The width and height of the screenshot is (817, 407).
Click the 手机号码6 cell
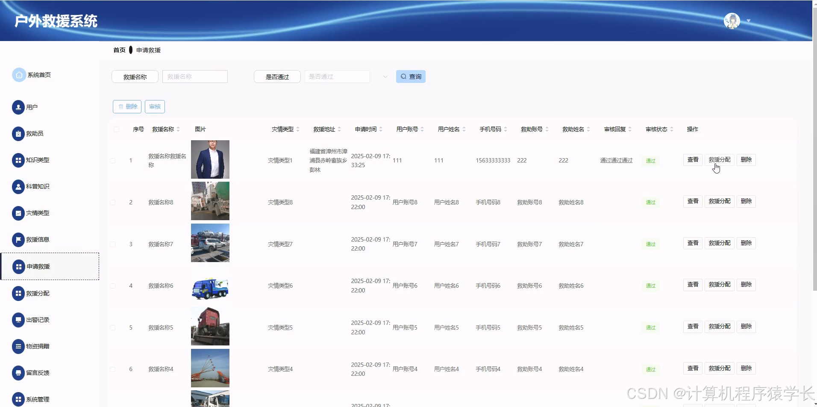click(488, 286)
